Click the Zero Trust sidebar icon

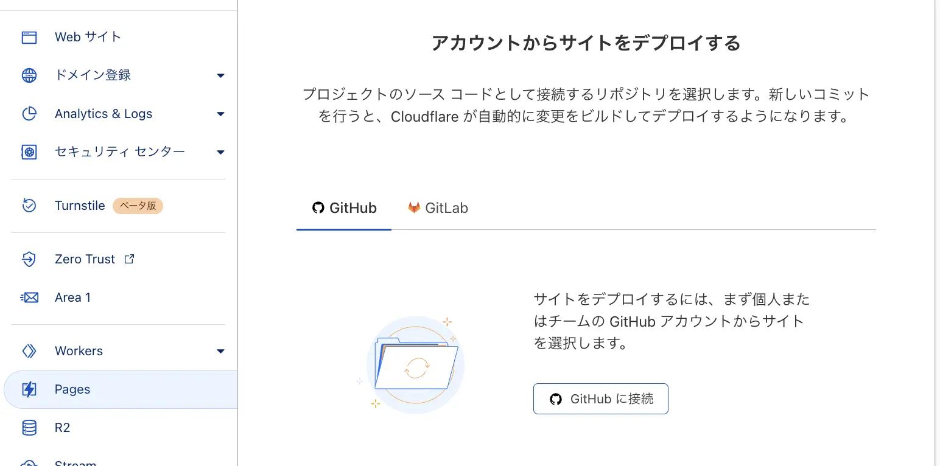(x=29, y=259)
